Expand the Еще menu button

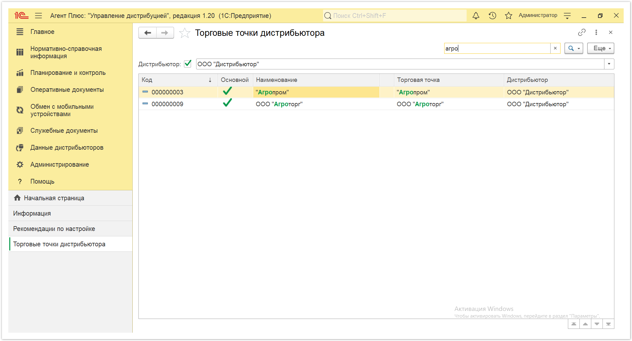(601, 48)
